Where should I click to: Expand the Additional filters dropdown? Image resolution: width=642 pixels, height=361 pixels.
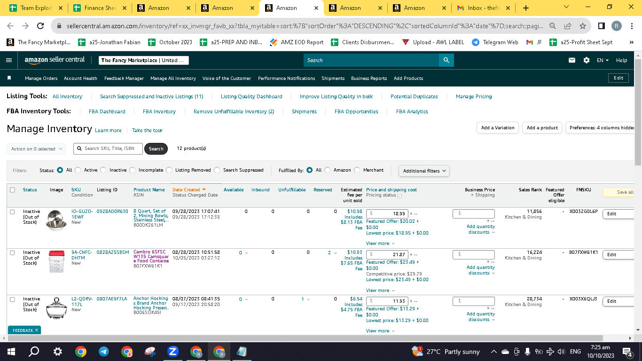(x=424, y=171)
